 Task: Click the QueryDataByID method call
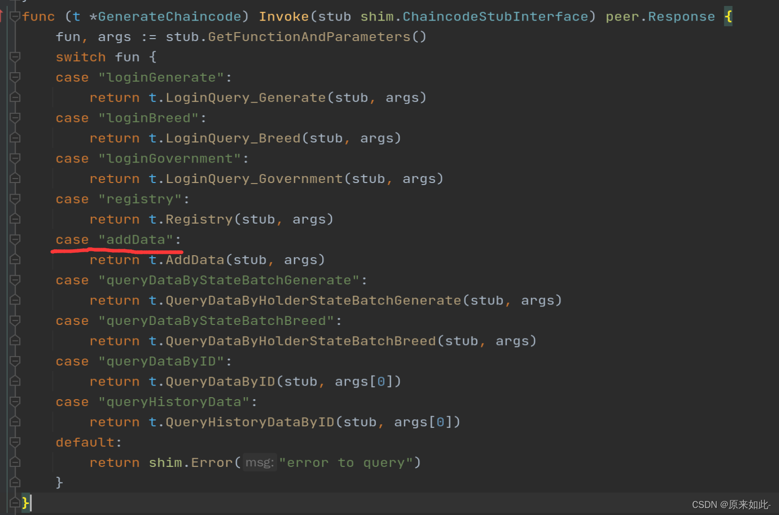coord(220,382)
